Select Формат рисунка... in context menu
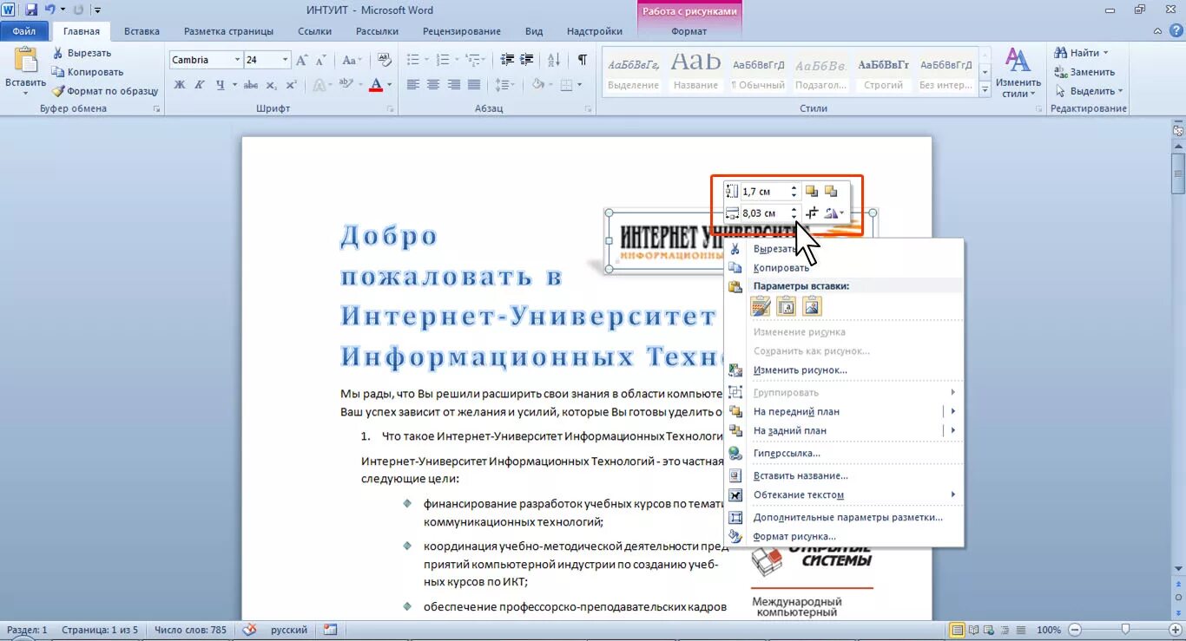The width and height of the screenshot is (1186, 641). click(794, 536)
